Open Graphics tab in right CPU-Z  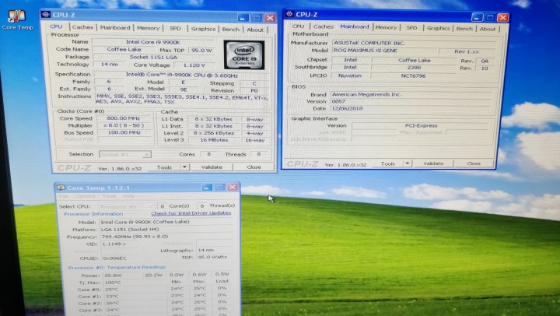pyautogui.click(x=438, y=28)
